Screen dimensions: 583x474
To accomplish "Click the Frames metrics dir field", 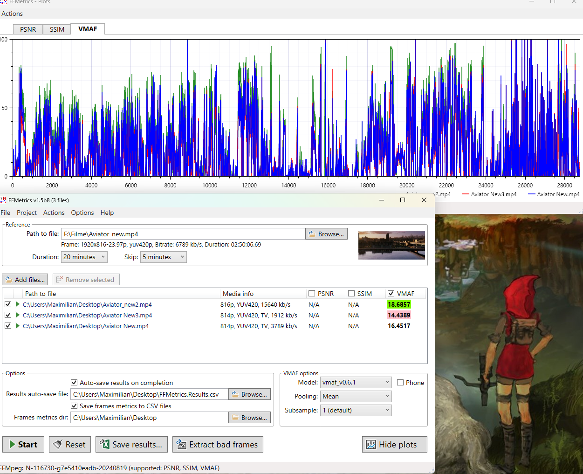I will click(149, 418).
